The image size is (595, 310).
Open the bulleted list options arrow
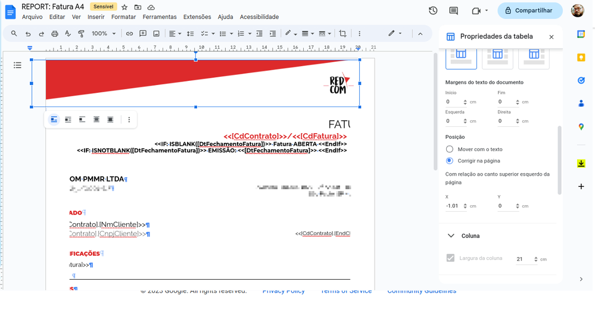232,34
